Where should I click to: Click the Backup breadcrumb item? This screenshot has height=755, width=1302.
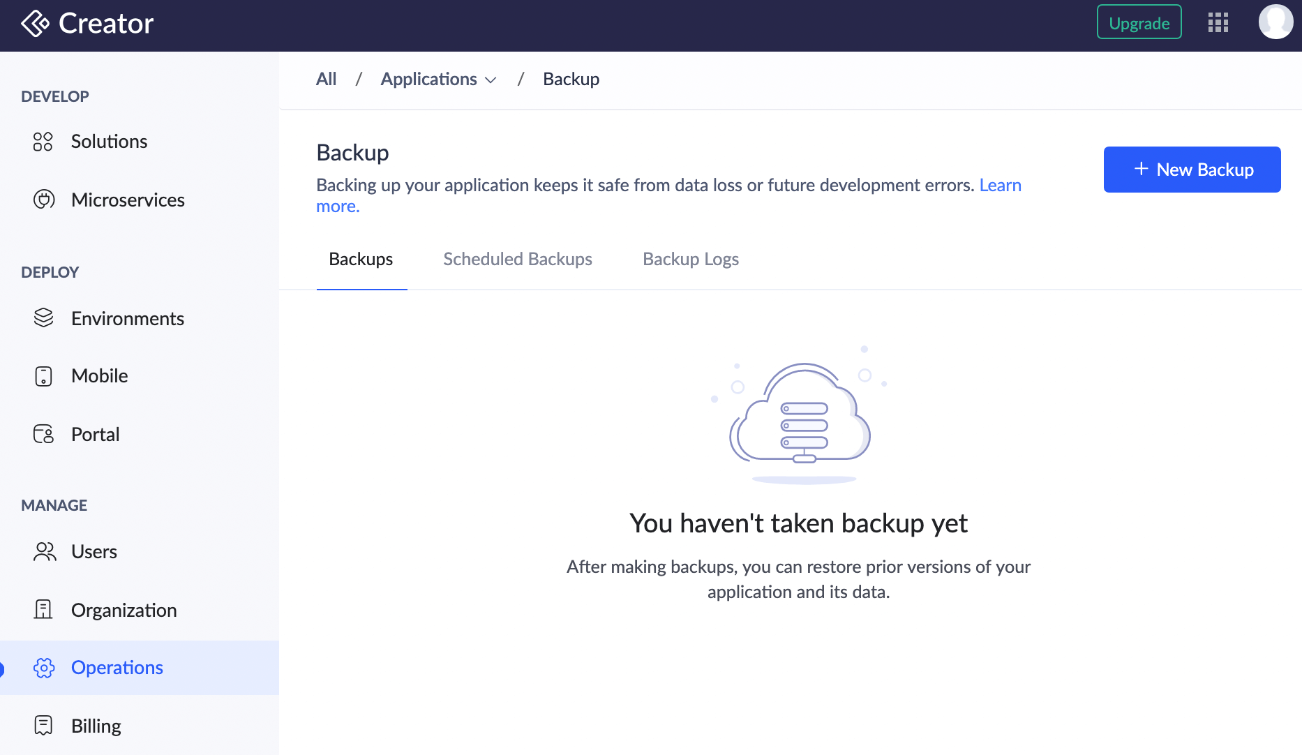pos(571,80)
